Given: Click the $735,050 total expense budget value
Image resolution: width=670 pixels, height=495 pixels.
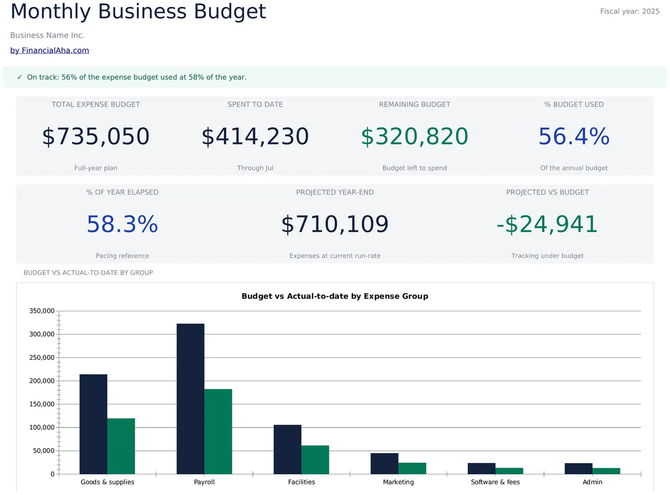Looking at the screenshot, I should point(96,137).
